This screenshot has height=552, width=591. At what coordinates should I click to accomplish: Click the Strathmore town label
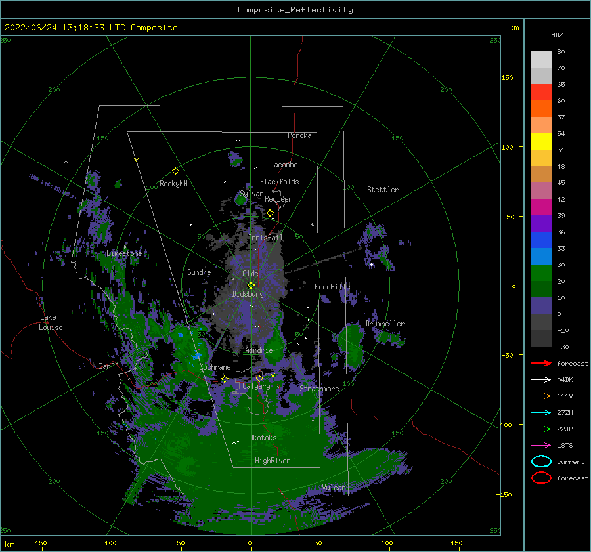click(x=319, y=389)
